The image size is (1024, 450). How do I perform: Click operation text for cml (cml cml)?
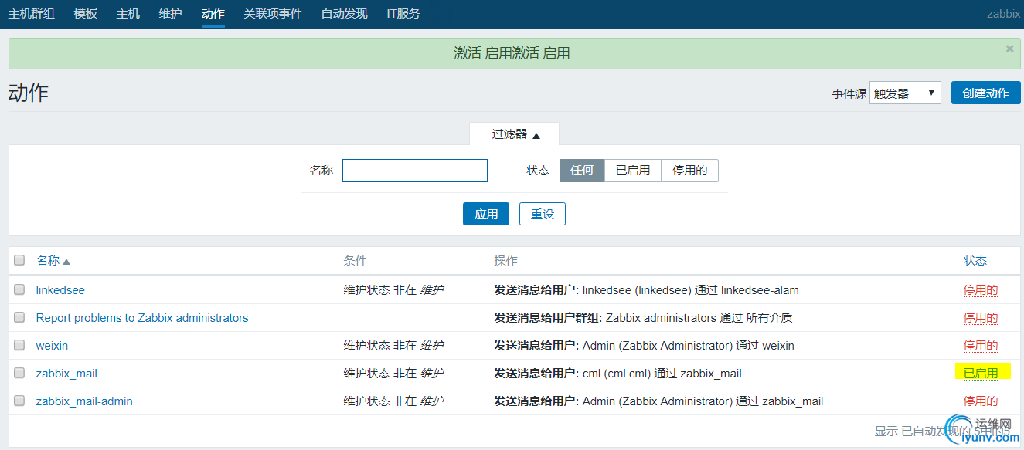617,374
